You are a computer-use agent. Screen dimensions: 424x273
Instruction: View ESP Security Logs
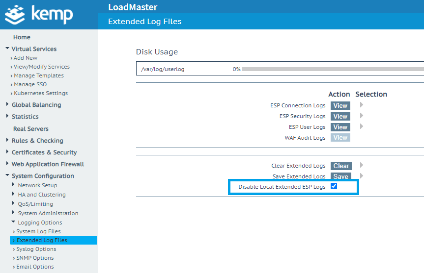point(340,116)
